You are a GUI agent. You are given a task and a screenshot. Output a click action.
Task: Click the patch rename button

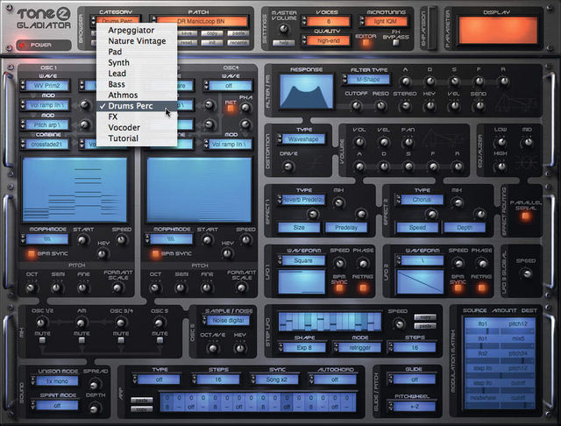238,43
